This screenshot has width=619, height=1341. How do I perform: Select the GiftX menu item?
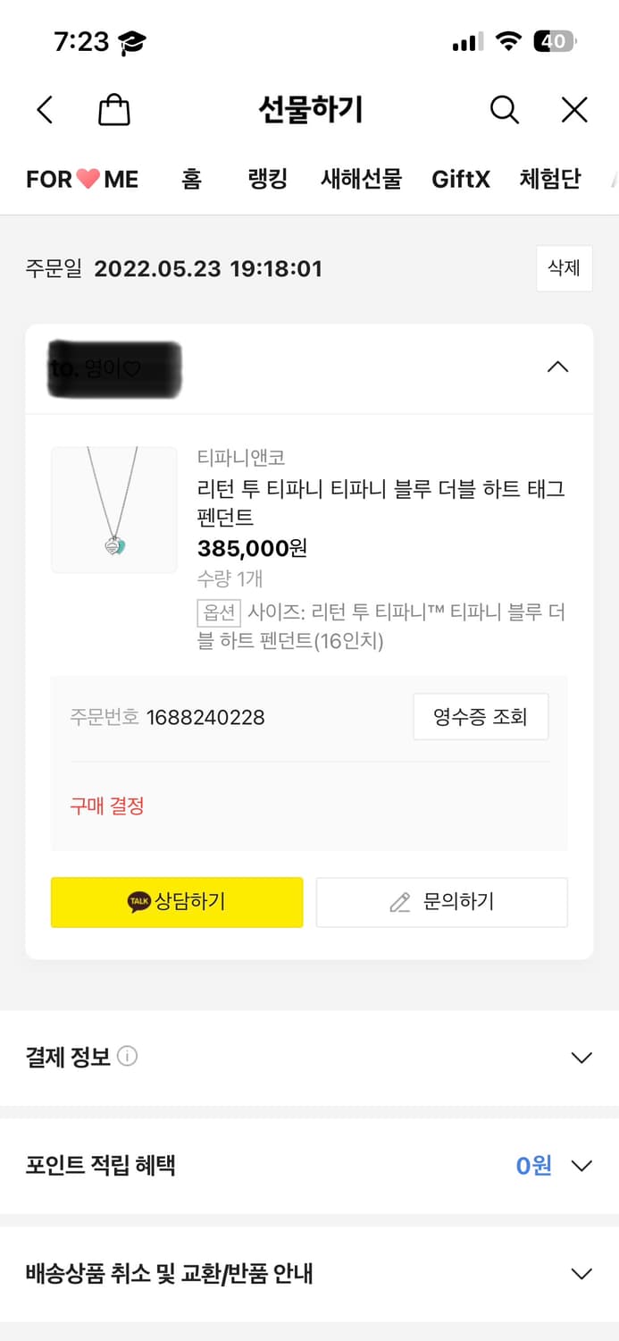[x=461, y=179]
